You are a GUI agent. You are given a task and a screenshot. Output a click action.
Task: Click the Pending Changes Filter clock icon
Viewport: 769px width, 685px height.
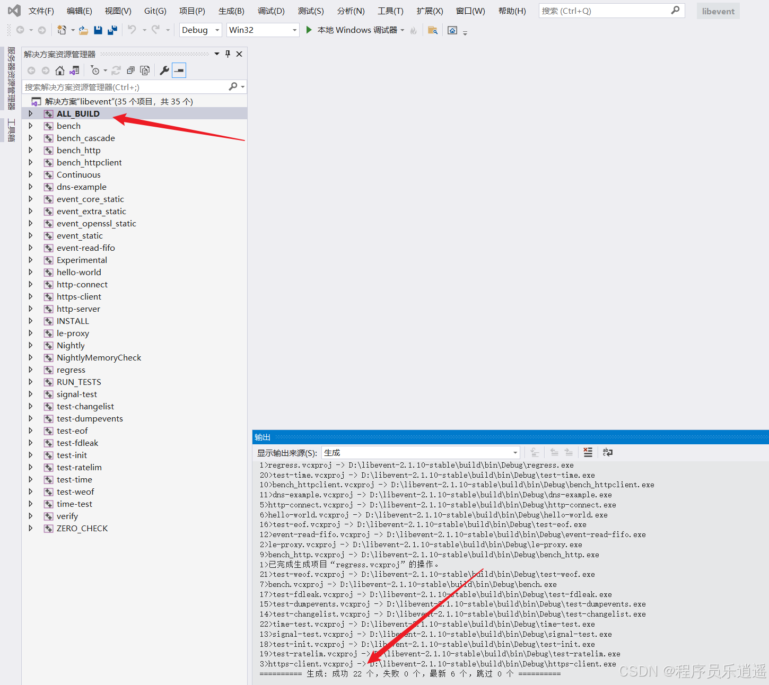(95, 71)
